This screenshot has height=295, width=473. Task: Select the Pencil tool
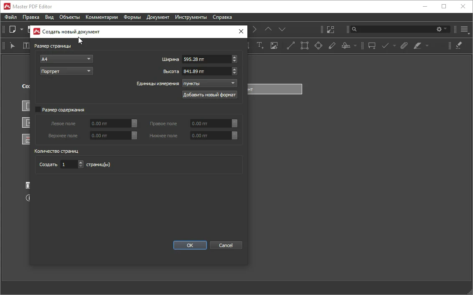point(332,46)
